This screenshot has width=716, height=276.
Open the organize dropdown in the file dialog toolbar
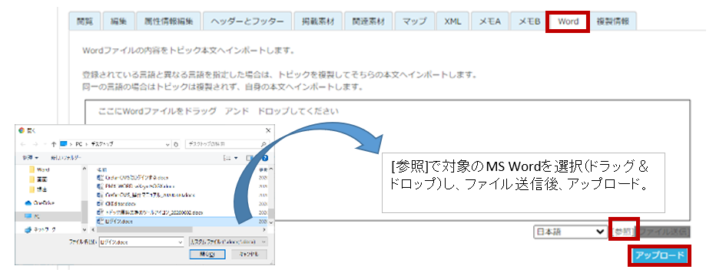point(30,158)
